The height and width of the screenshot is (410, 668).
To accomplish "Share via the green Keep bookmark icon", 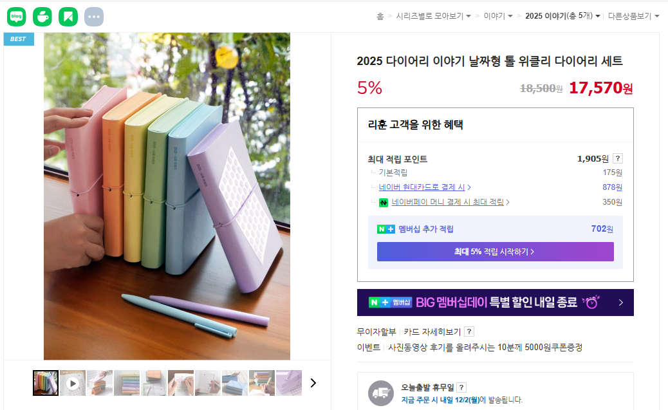I will tap(68, 17).
